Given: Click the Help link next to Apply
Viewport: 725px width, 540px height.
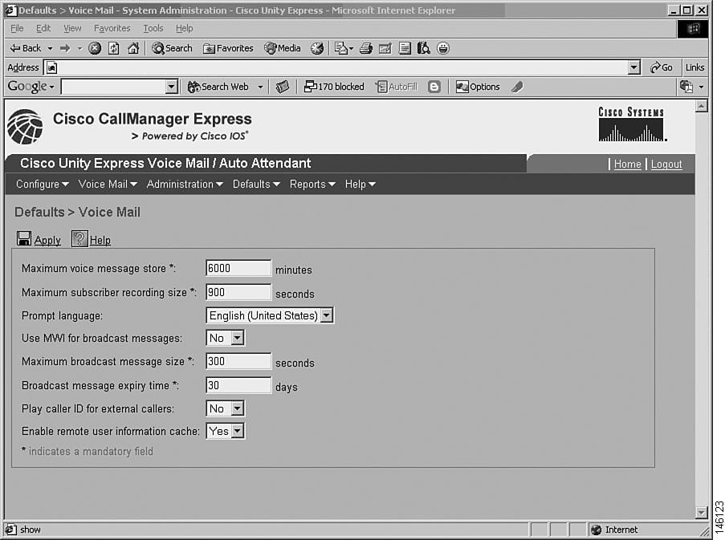Looking at the screenshot, I should pyautogui.click(x=100, y=240).
